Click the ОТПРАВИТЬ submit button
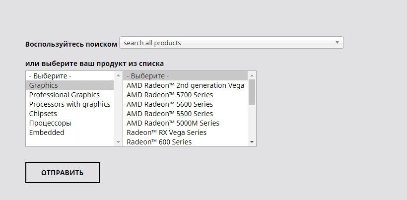The image size is (407, 200). click(63, 173)
